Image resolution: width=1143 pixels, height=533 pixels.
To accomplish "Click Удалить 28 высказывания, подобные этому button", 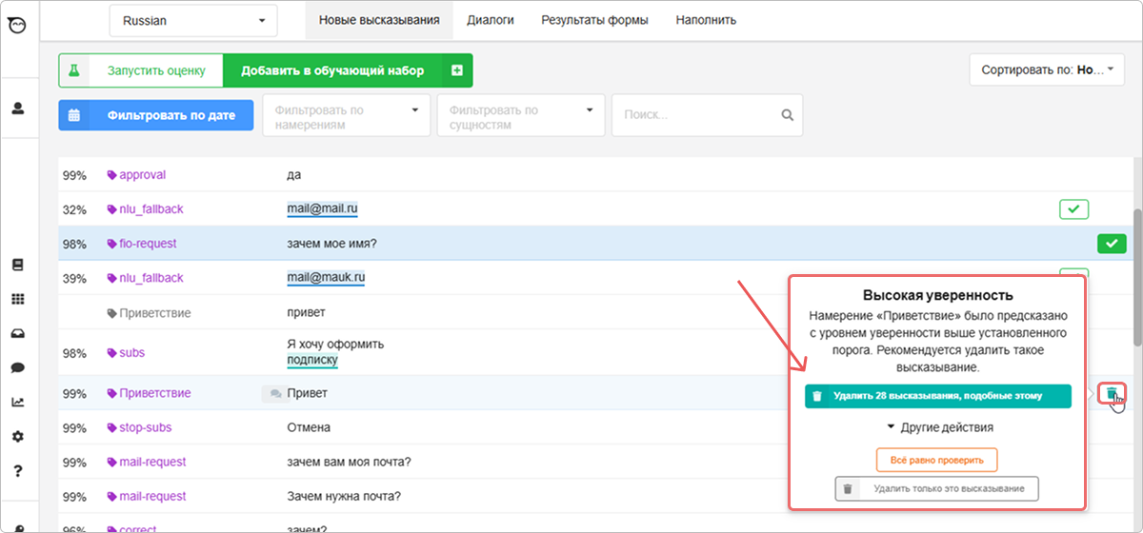I will (x=937, y=396).
